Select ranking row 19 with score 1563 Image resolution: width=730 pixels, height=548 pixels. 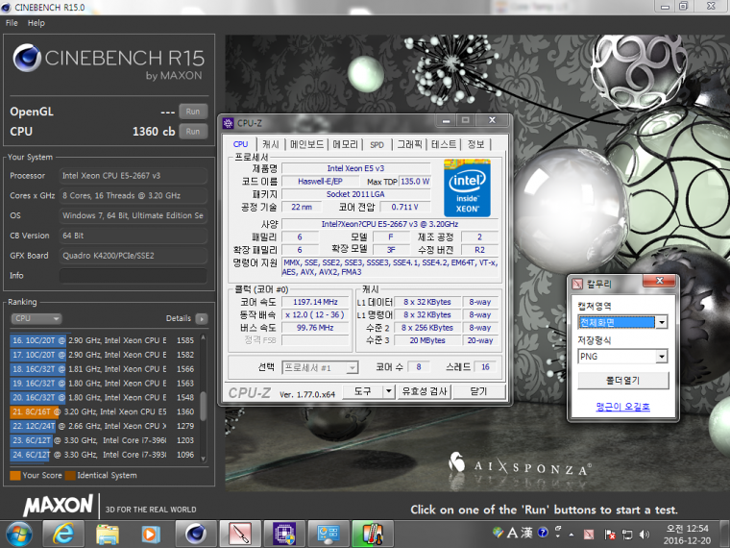click(102, 384)
